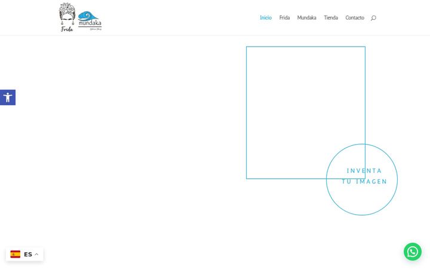Viewport: 430px width, 269px height.
Task: Start WhatsApp chat via green bubble
Action: [413, 252]
